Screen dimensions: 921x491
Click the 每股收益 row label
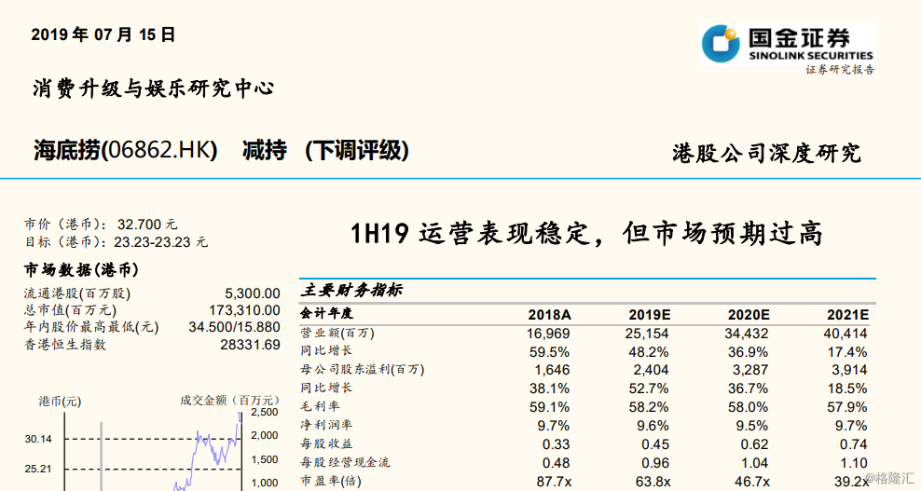coord(326,443)
